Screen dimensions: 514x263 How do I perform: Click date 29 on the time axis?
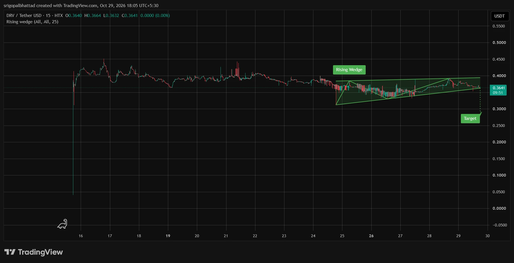point(458,236)
